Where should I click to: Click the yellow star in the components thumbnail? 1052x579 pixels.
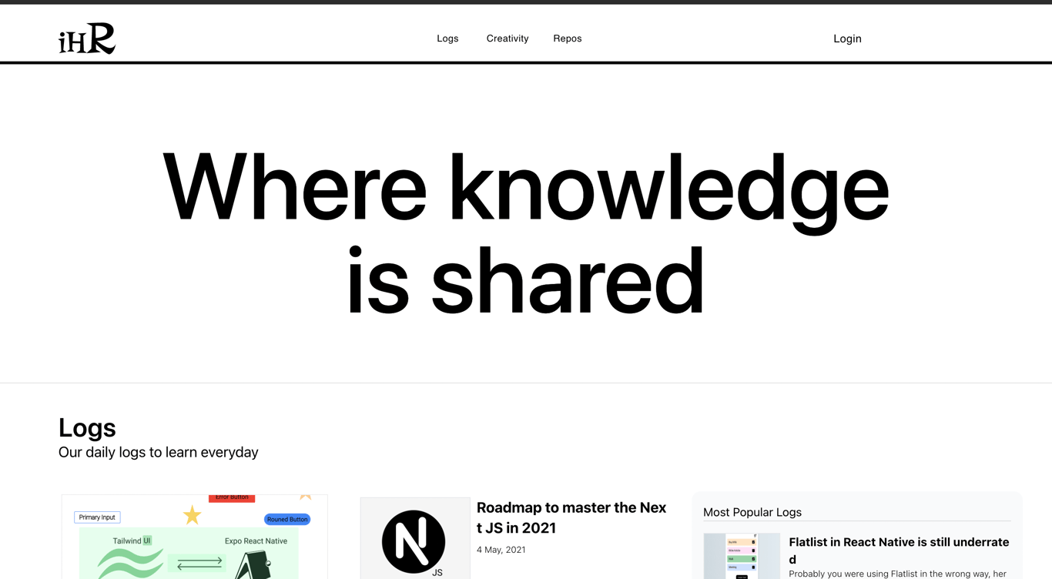(193, 515)
